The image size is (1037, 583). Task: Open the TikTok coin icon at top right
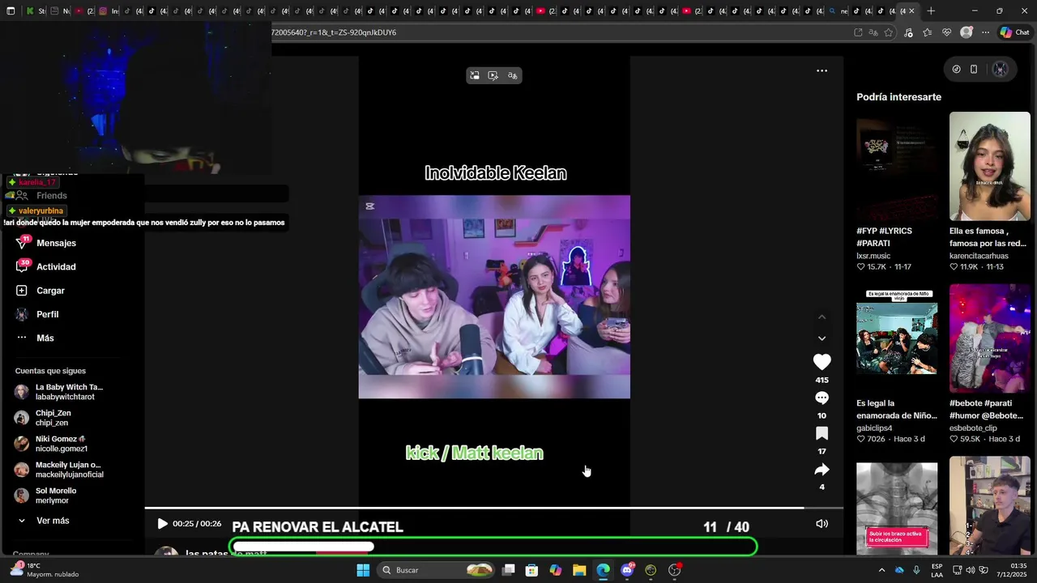click(956, 70)
